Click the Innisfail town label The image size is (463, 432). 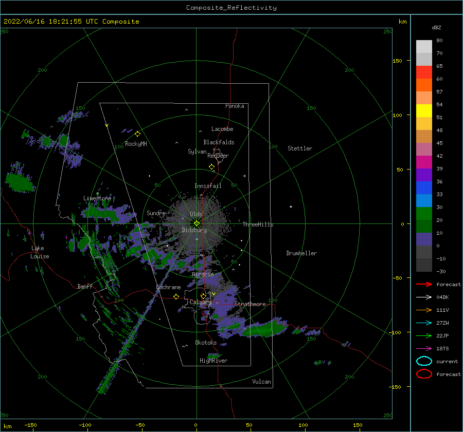[x=208, y=186]
